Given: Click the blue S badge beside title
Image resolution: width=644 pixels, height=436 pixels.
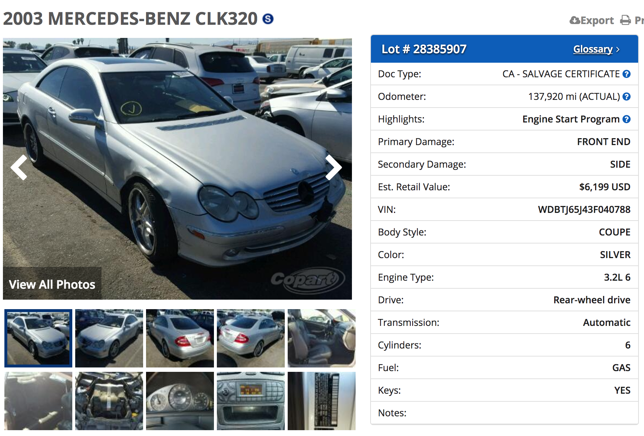Looking at the screenshot, I should click(268, 19).
